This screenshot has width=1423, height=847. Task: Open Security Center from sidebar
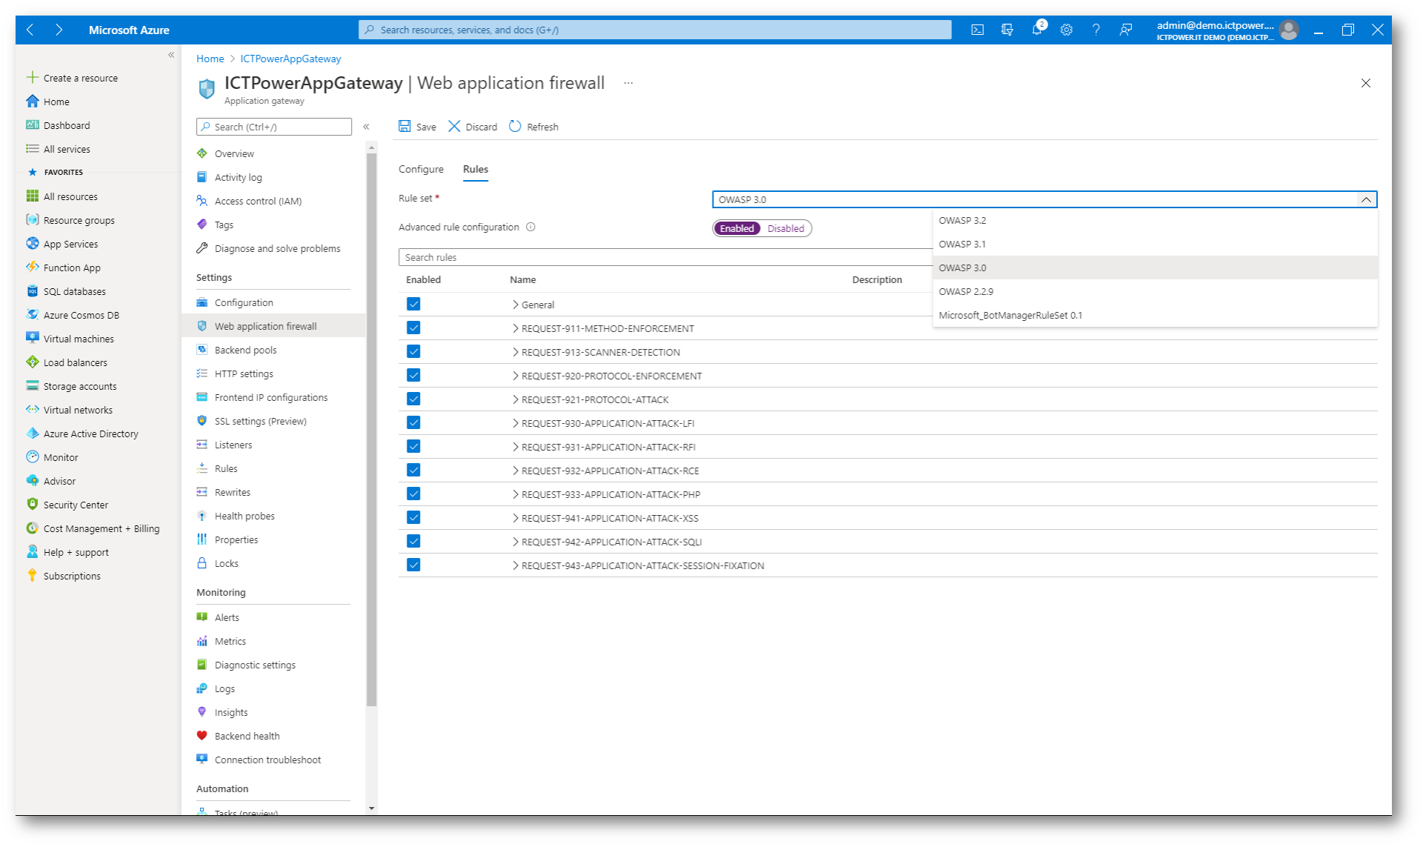76,505
